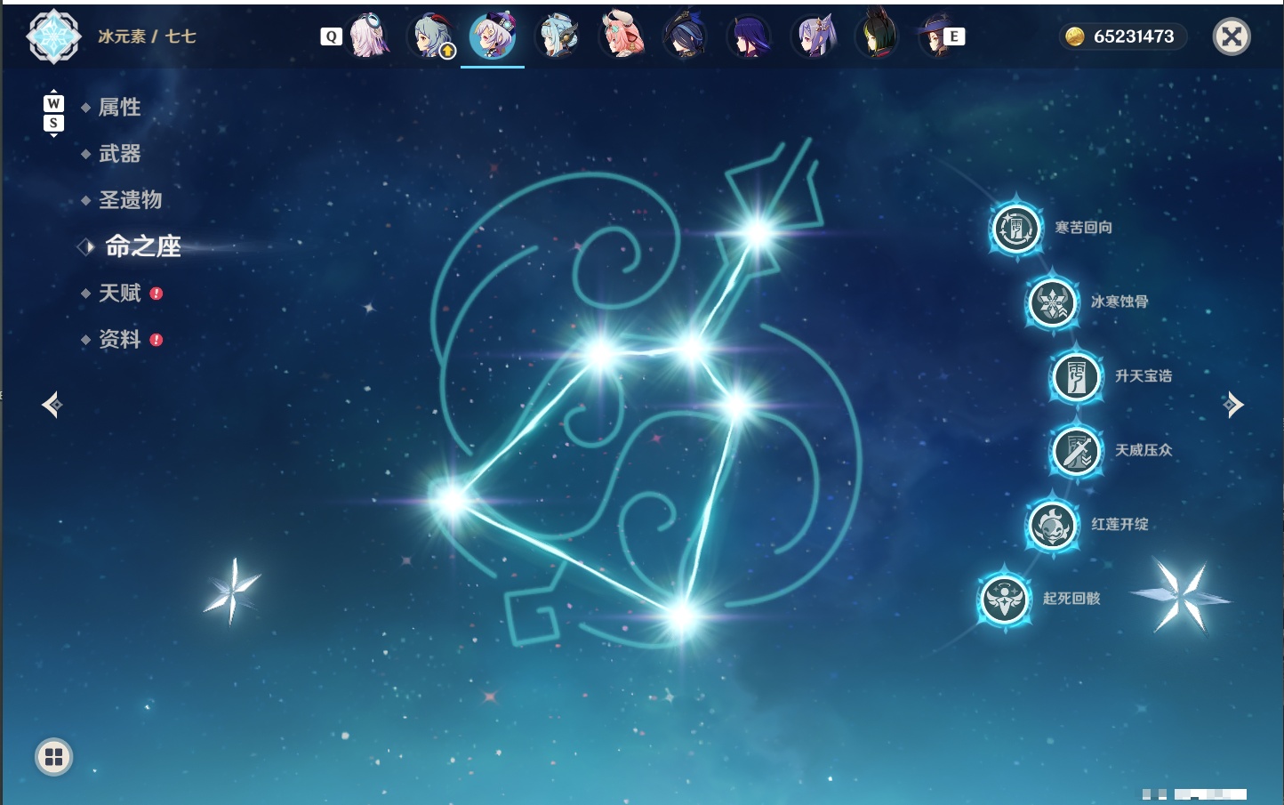Click the Mora coin icon
The image size is (1284, 805).
1075,36
